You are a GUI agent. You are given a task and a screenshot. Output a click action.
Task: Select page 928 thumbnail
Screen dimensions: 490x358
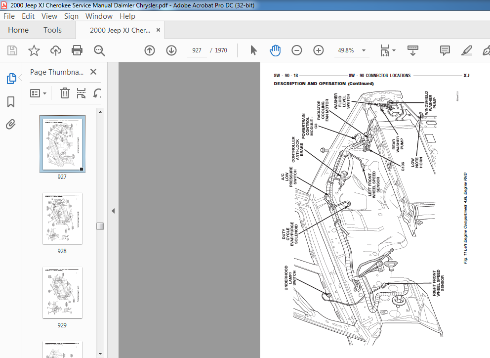[63, 219]
